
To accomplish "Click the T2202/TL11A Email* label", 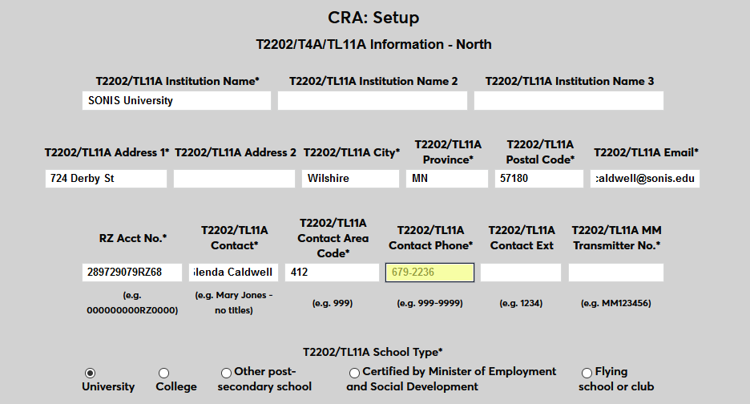I will click(x=646, y=152).
